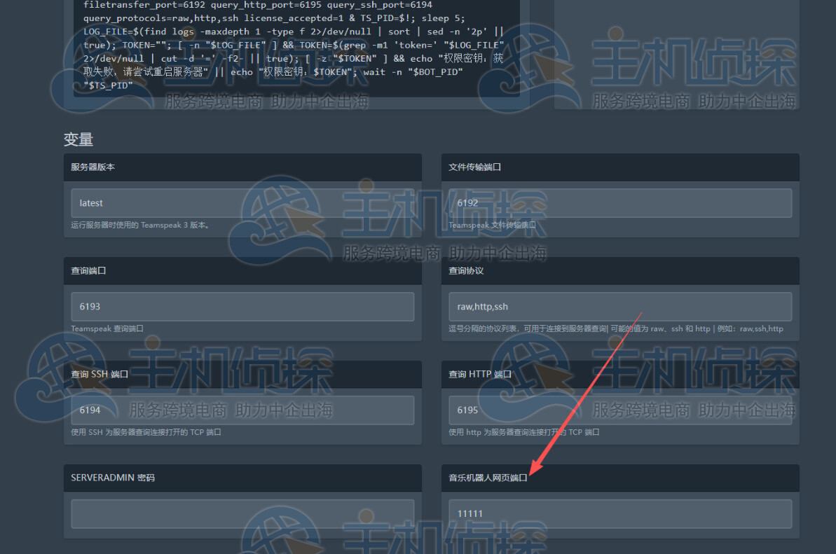Click the 查询 HTTP 端口 input 6195
Viewport: 836px width, 554px height.
(x=620, y=410)
